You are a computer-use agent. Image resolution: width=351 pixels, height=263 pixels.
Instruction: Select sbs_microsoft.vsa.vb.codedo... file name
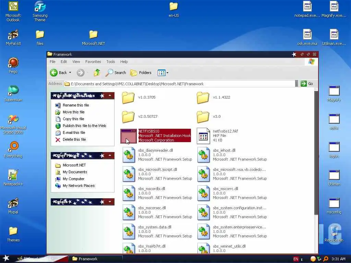239,170
